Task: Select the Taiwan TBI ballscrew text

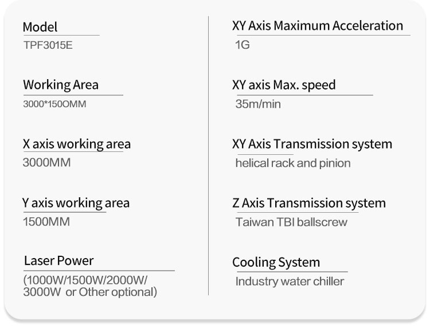Action: [291, 222]
